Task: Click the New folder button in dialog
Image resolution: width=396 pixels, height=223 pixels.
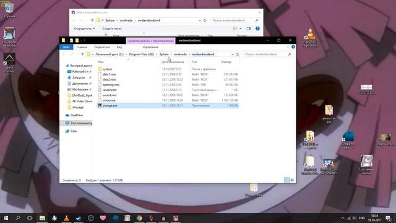Action: pyautogui.click(x=112, y=28)
